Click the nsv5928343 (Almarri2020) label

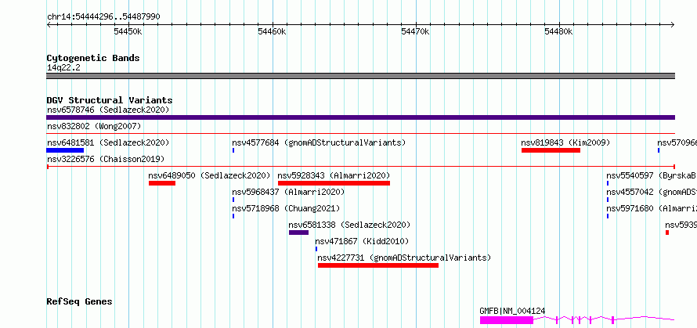pos(334,175)
